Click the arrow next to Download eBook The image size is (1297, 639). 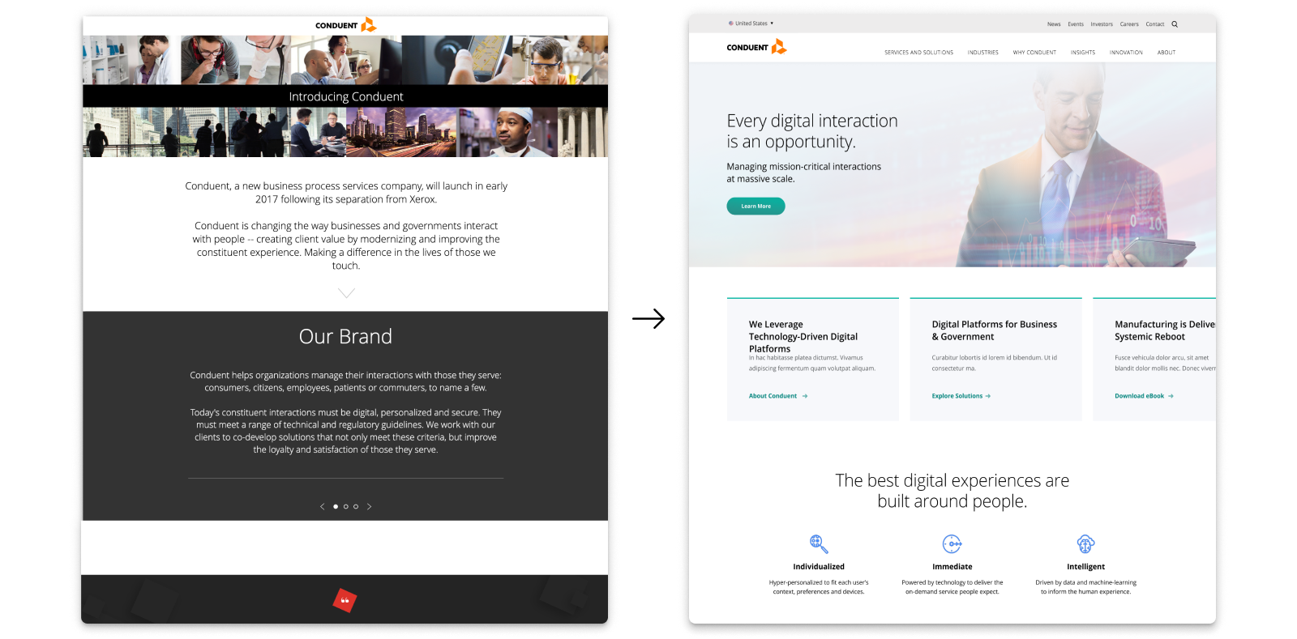coord(1171,396)
